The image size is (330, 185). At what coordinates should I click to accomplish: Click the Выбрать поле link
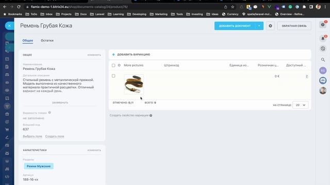(32, 136)
